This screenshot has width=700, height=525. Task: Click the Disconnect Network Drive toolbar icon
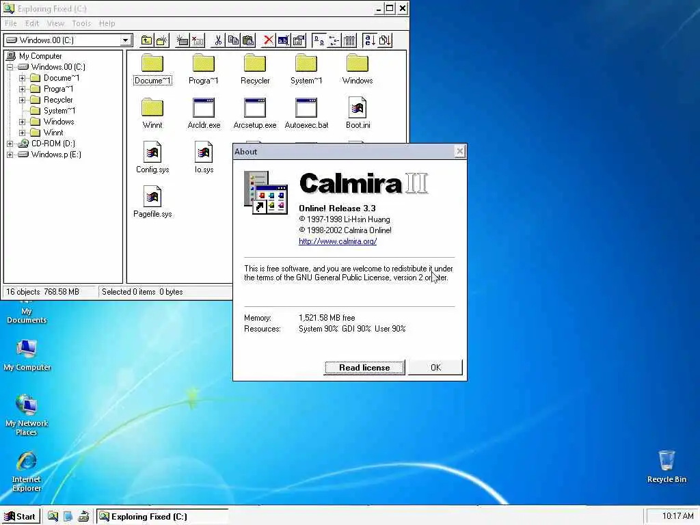click(x=198, y=40)
